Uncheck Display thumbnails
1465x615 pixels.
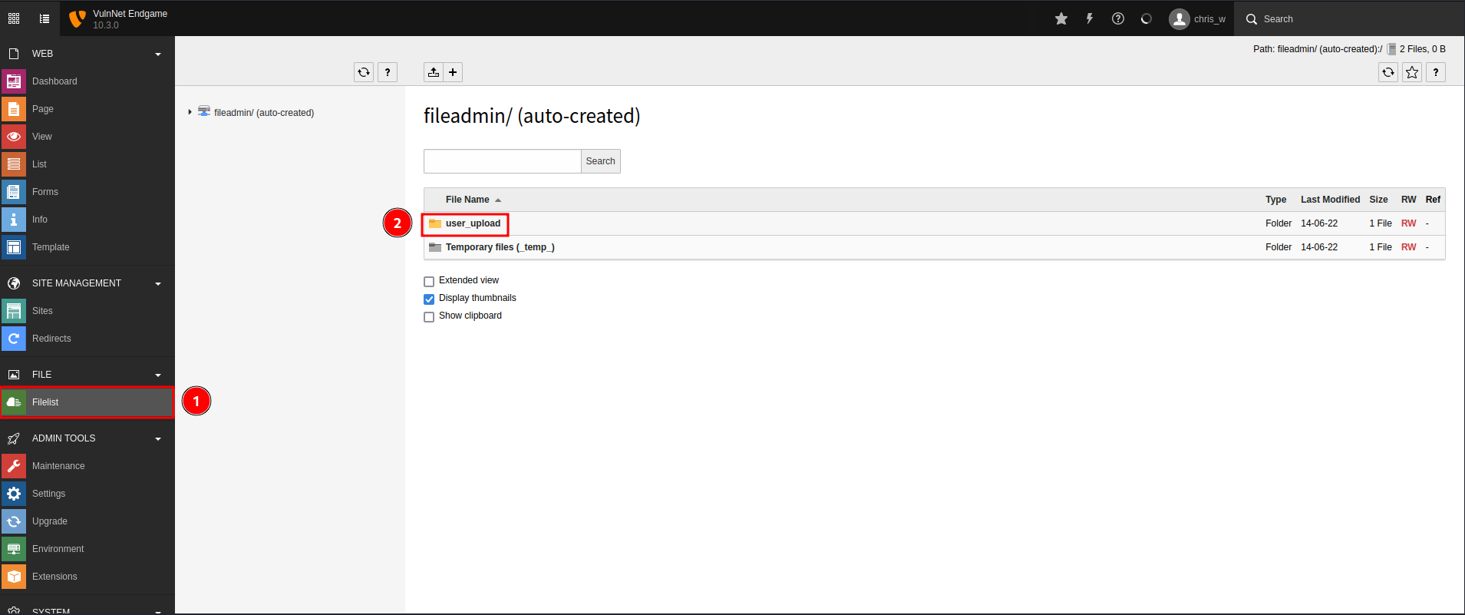pos(429,299)
